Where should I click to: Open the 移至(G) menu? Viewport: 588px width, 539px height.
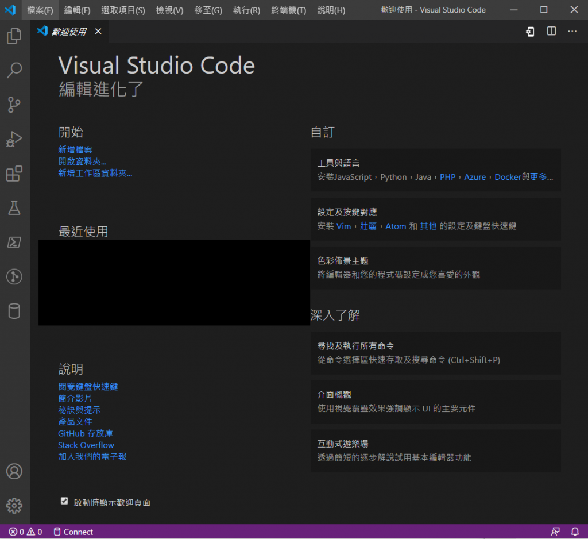[208, 10]
